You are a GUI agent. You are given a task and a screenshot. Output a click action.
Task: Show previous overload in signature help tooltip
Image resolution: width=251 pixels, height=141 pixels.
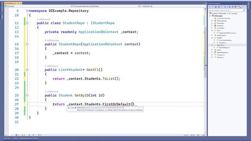click(69, 108)
